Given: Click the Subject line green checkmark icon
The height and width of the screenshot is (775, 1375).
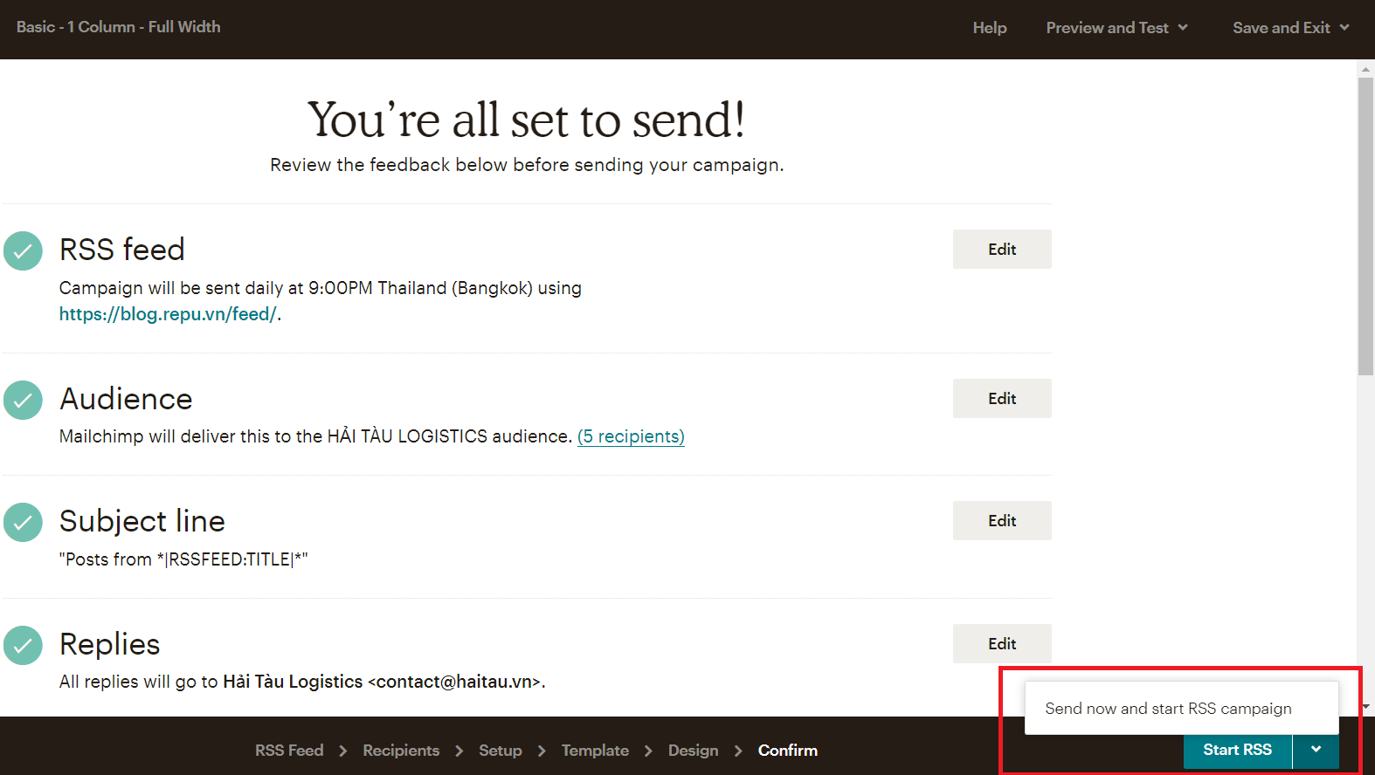Looking at the screenshot, I should click(23, 523).
